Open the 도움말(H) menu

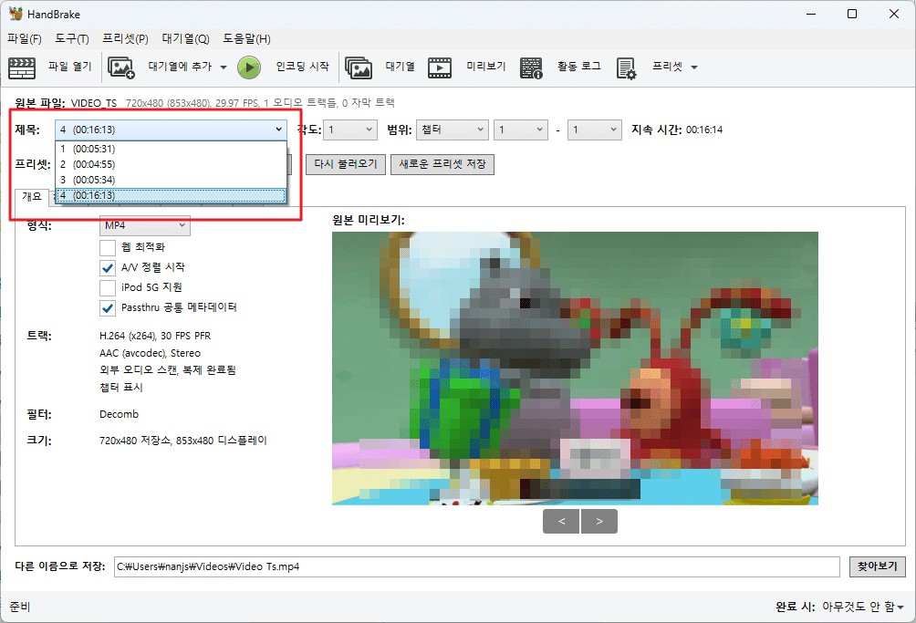(246, 38)
